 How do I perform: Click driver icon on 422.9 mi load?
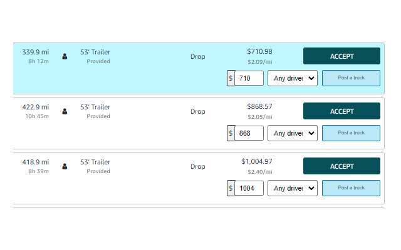click(65, 111)
